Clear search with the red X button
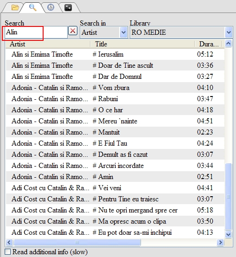Viewport: 236px width, 257px height. click(x=73, y=31)
